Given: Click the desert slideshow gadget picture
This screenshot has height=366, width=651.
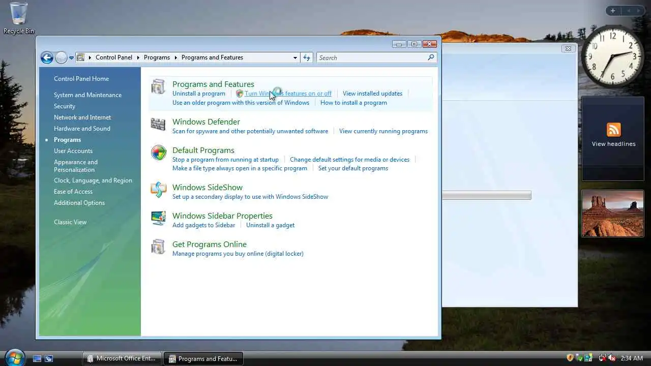Looking at the screenshot, I should (613, 213).
